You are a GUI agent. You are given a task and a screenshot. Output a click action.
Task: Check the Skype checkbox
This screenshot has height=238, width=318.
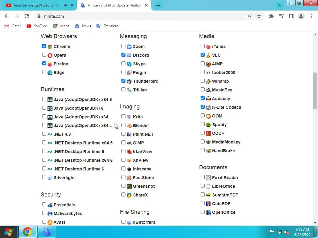[123, 64]
